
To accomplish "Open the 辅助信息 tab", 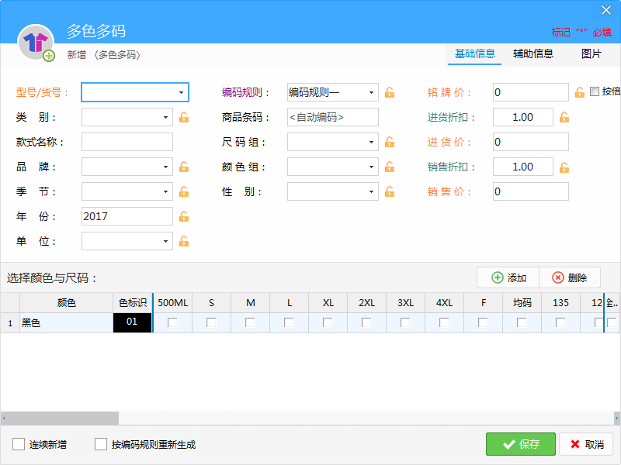I will (533, 53).
